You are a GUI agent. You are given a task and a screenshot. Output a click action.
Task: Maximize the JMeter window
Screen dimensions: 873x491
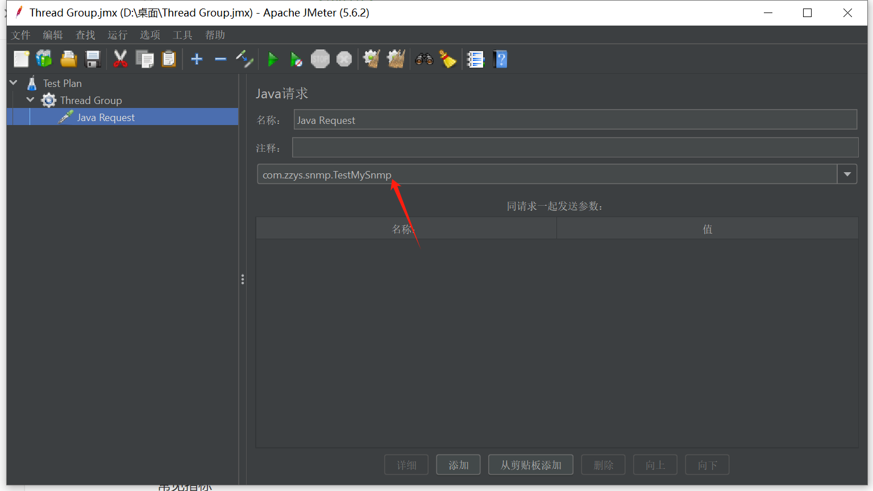coord(807,13)
